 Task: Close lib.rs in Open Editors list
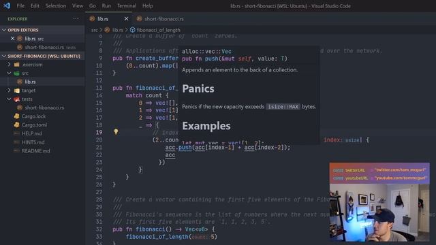pos(12,39)
